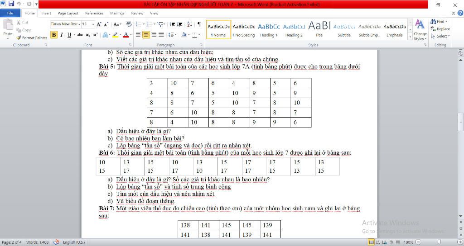Click the Text Effects glowing A icon

coord(105,35)
